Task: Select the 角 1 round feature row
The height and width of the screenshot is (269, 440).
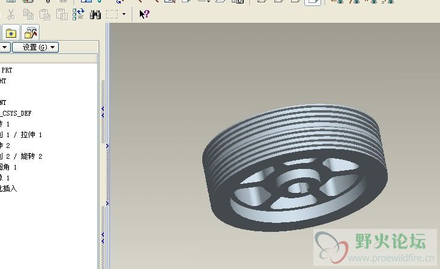Action: pos(8,167)
